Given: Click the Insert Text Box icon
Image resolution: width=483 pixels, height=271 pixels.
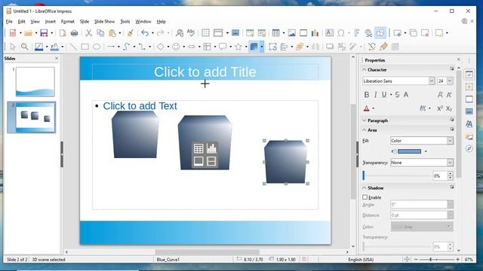Looking at the screenshot, I should 329,33.
